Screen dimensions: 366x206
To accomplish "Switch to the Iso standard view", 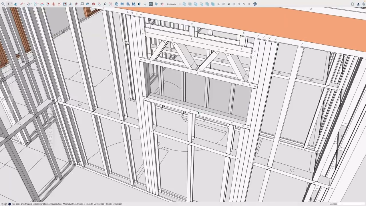I will (218, 4).
